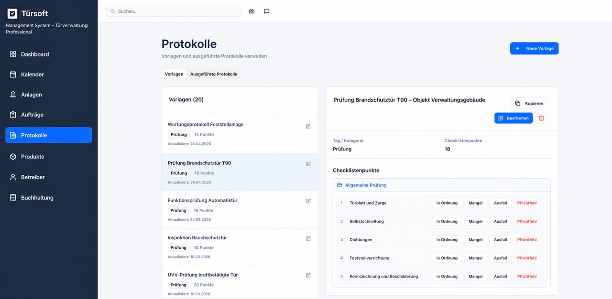Mark Selbstschließung as In Ordnung
The width and height of the screenshot is (612, 299).
click(447, 222)
